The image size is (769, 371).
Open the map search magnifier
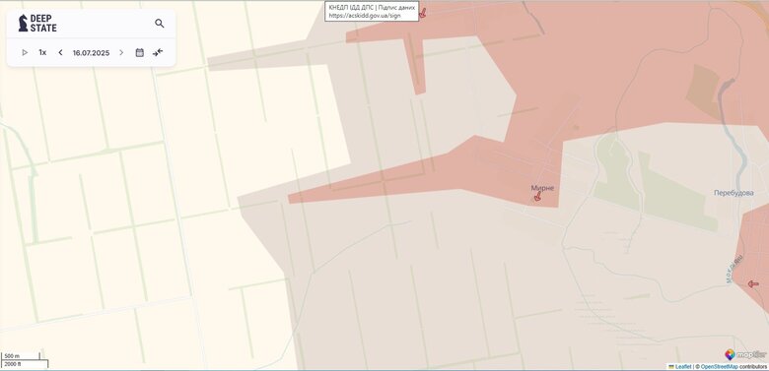160,23
